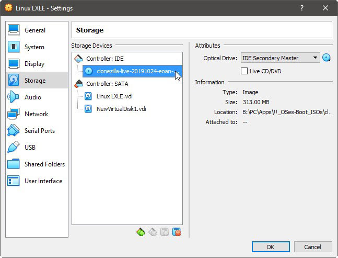Select the clonezilla-live ISO entry

coord(132,71)
